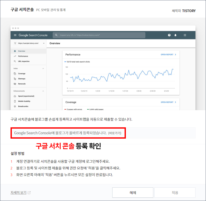Open the Performance report link
This screenshot has height=201, width=206.
[168, 55]
